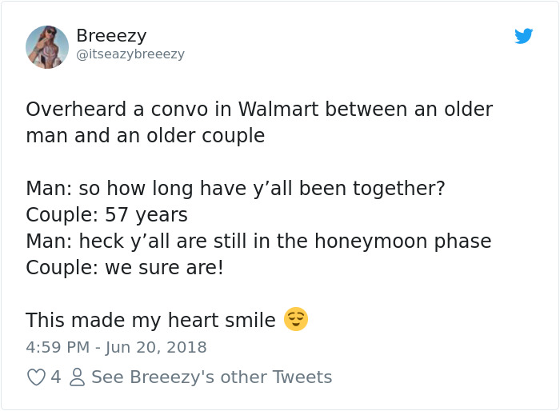The width and height of the screenshot is (560, 411).
Task: Click the relieved face emoji
Action: coord(296,319)
